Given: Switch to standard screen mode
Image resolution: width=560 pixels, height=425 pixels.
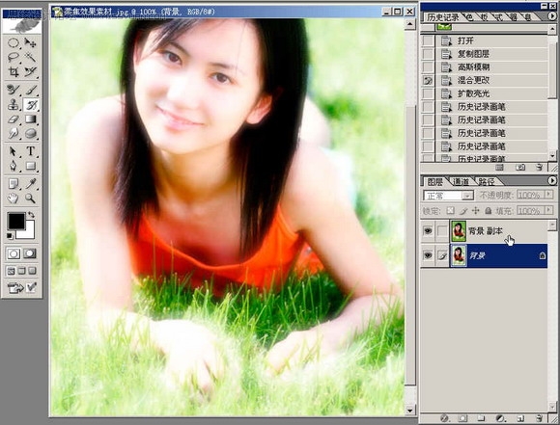Looking at the screenshot, I should [x=11, y=271].
